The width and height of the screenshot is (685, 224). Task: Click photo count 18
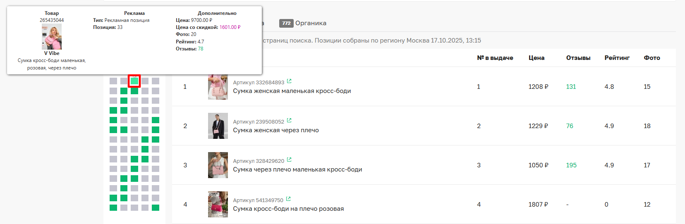pyautogui.click(x=647, y=126)
